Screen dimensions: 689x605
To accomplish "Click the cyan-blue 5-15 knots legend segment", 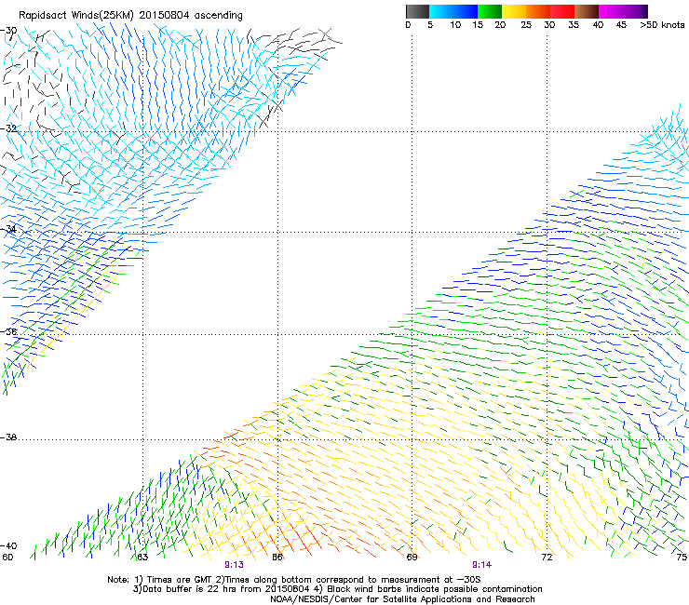I will 453,11.
